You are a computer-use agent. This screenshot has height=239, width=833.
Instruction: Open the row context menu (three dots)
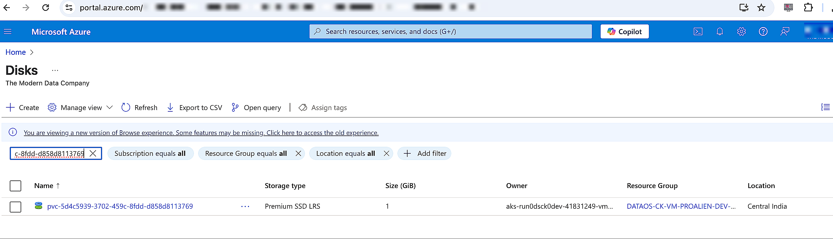point(245,206)
